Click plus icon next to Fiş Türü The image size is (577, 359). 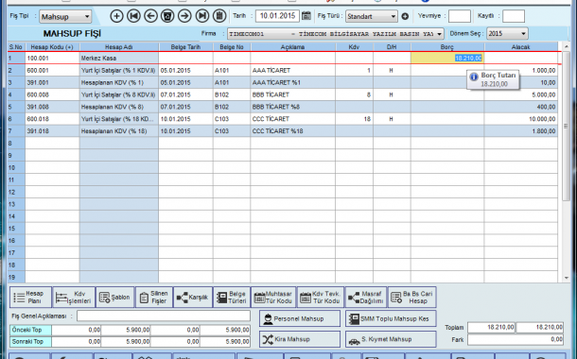click(405, 16)
